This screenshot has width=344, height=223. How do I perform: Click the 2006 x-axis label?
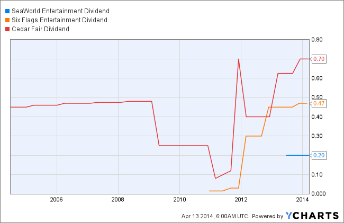[x=56, y=199]
